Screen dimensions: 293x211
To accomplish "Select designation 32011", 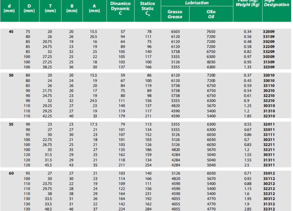I will tap(269, 124).
